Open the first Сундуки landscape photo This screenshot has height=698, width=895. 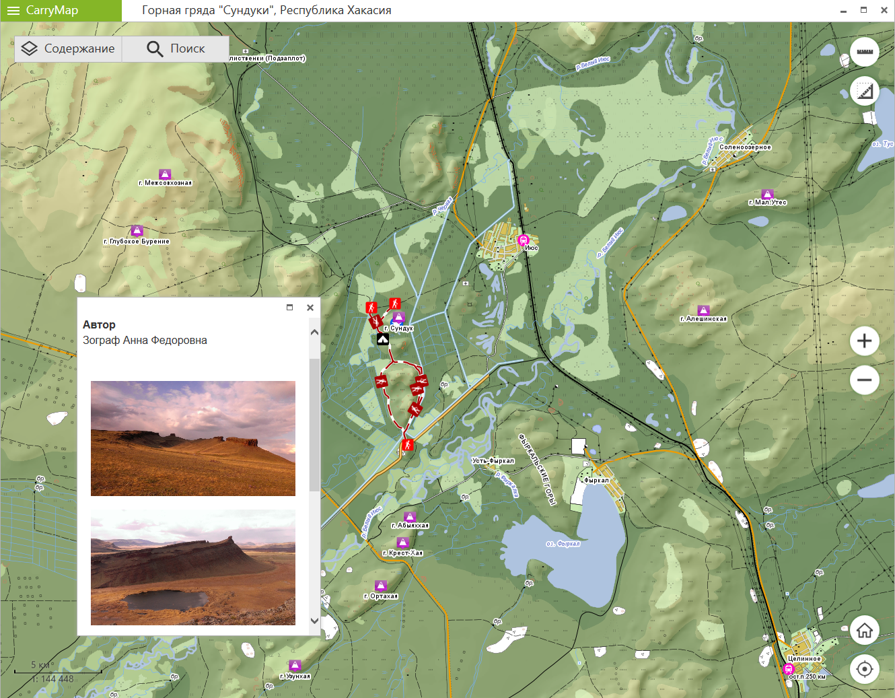tap(193, 438)
